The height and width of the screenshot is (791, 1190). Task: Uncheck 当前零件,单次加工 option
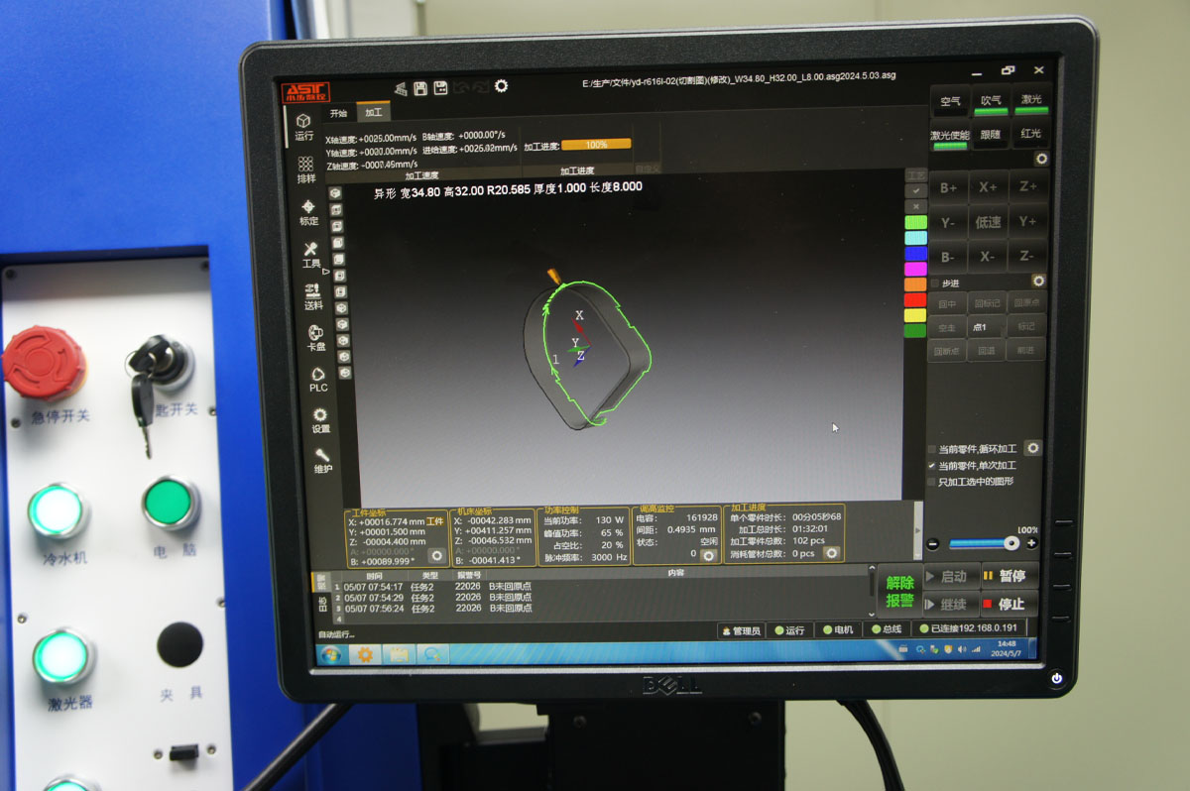931,465
